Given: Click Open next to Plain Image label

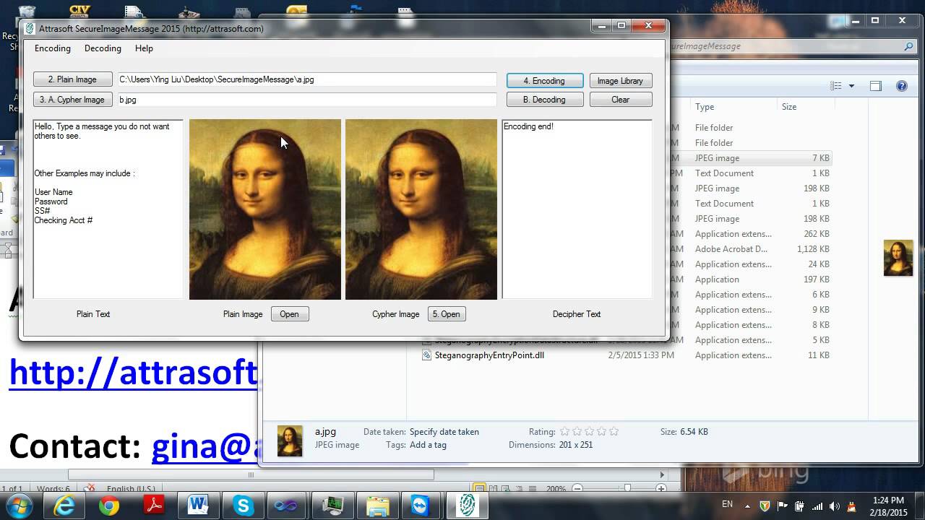Looking at the screenshot, I should [289, 314].
